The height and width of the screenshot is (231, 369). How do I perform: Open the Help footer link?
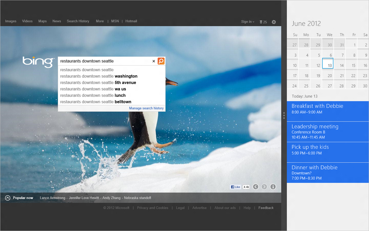click(x=247, y=208)
